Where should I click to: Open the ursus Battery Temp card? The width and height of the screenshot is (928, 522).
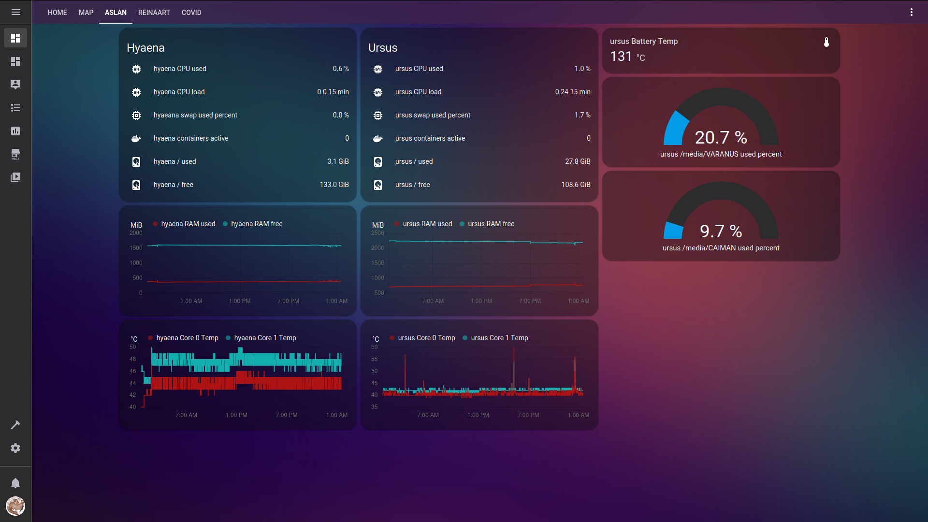point(721,51)
